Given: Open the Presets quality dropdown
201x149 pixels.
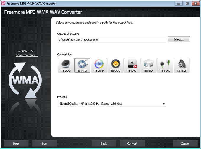Looking at the screenshot, I should [x=112, y=104].
